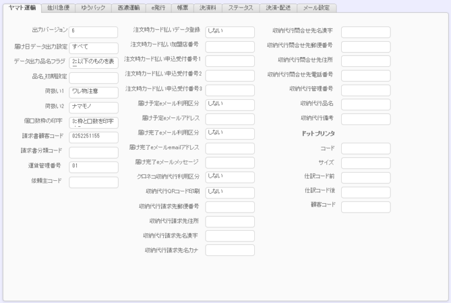451x303 pixels.
Task: Switch to the 佐川急便 tab
Action: (x=58, y=8)
